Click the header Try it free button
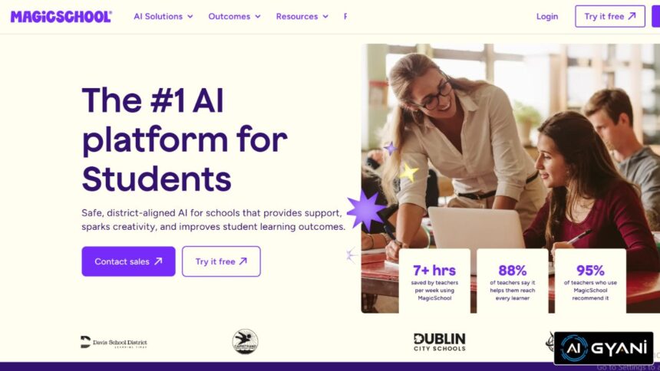Screen dimensions: 660x371 point(610,16)
